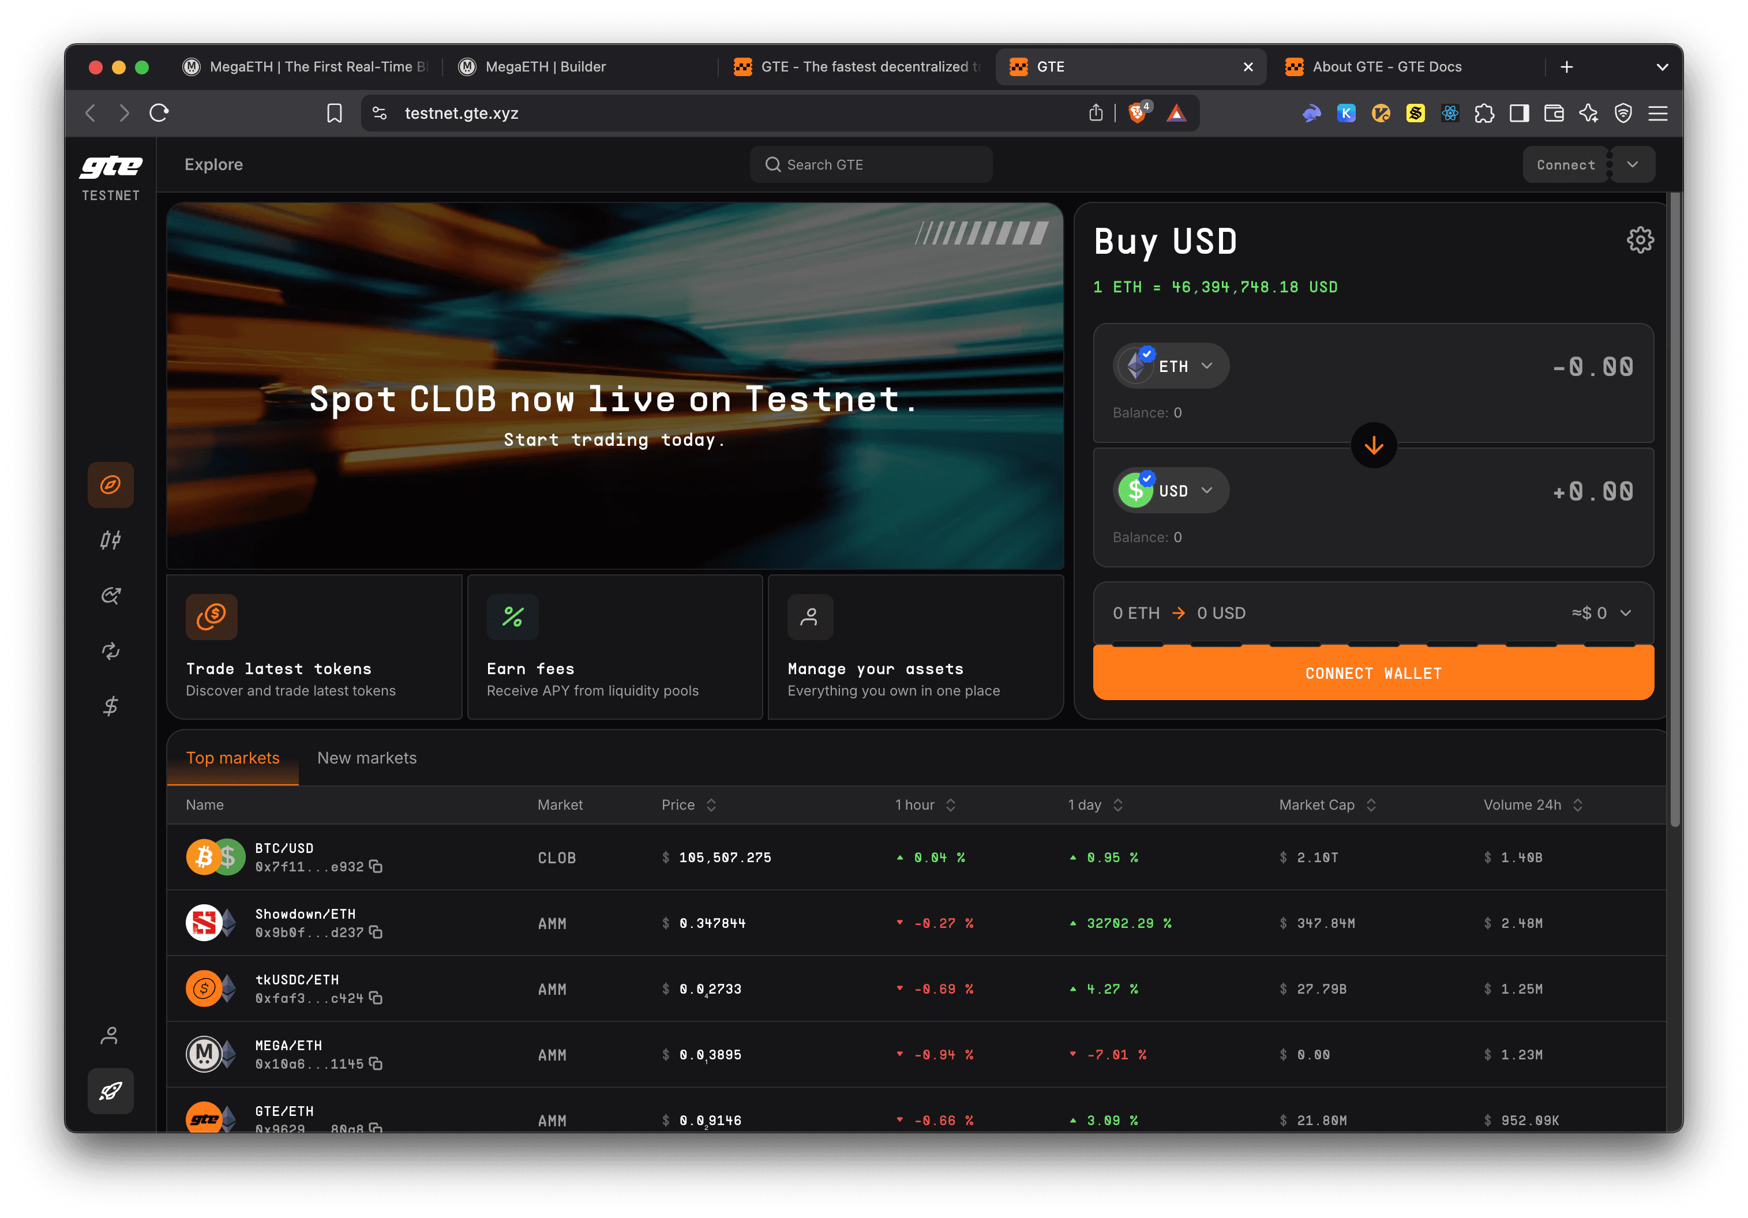Open the Showdown/ETH market row
This screenshot has width=1748, height=1218.
916,923
